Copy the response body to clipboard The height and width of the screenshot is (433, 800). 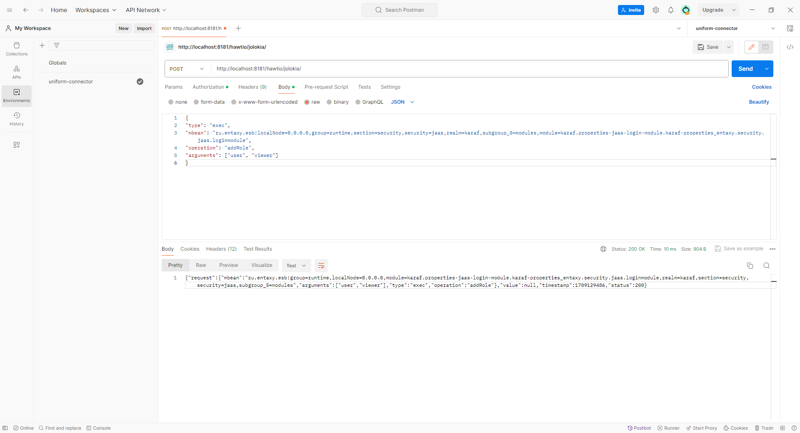click(x=750, y=266)
